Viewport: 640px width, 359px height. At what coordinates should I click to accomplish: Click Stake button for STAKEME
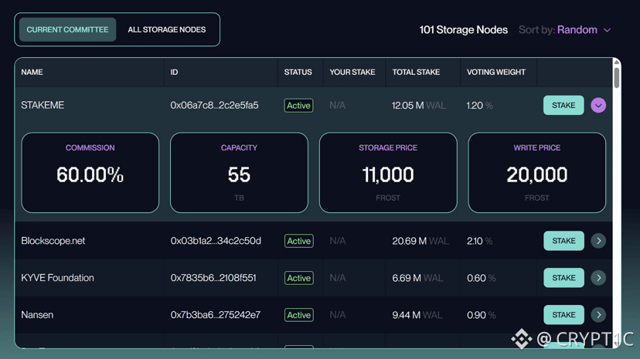pyautogui.click(x=563, y=105)
